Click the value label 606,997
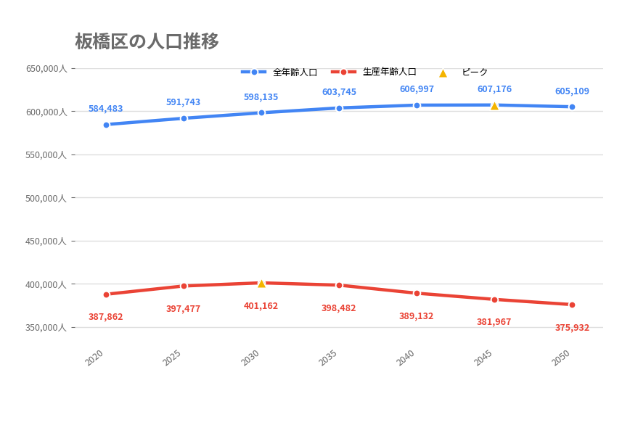Viewport: 622px width, 425px height. point(417,89)
